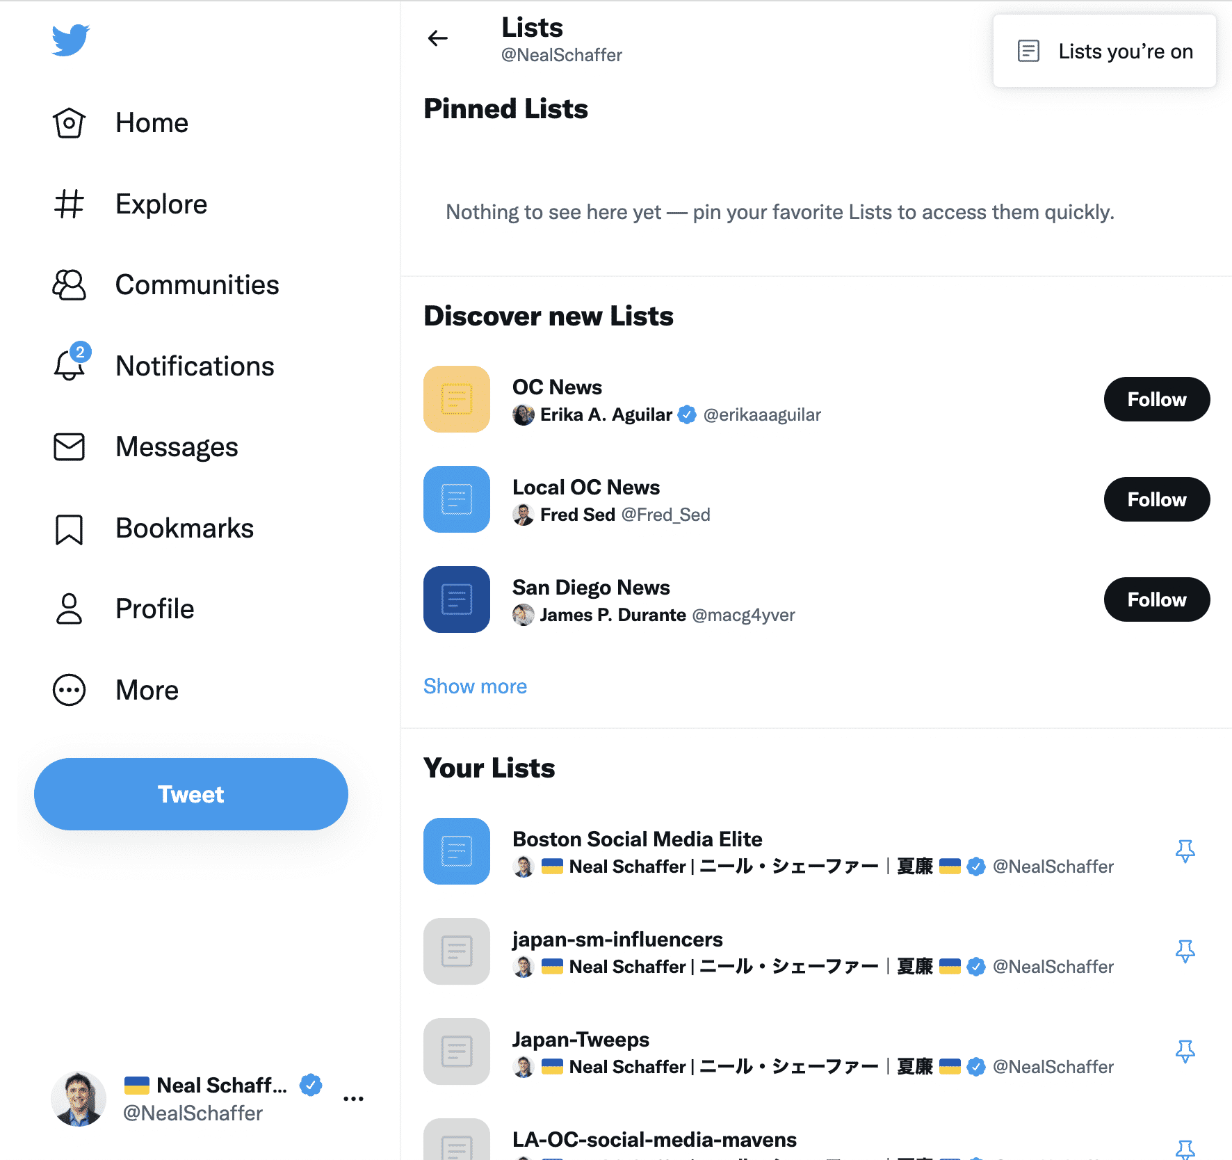Open the More sidebar menu

pos(69,690)
